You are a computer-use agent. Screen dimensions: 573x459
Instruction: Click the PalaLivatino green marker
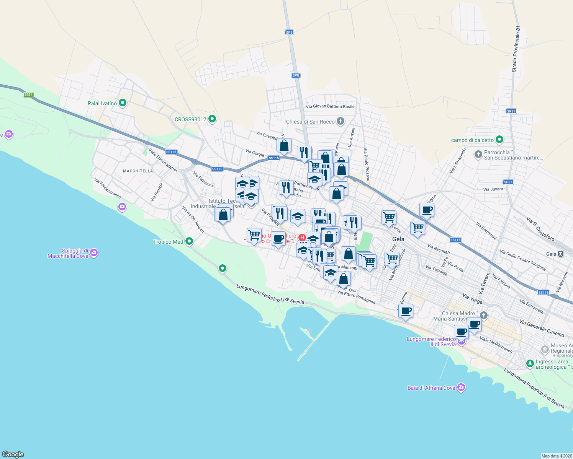tap(122, 103)
